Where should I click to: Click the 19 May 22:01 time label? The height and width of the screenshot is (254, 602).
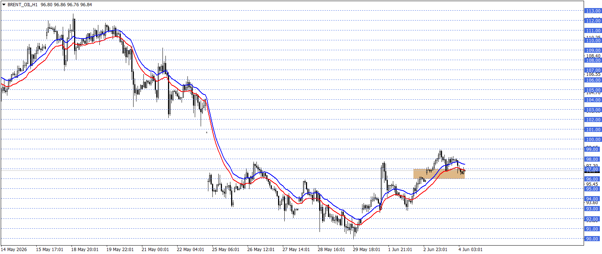tap(120, 250)
